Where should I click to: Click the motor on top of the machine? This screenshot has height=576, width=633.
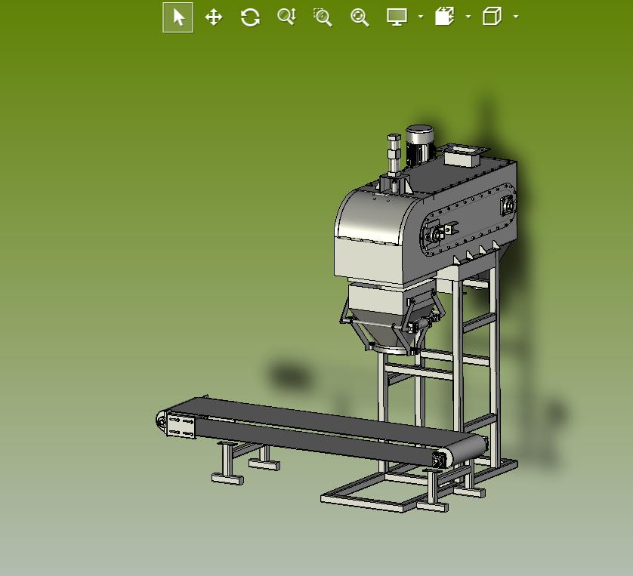pos(420,144)
